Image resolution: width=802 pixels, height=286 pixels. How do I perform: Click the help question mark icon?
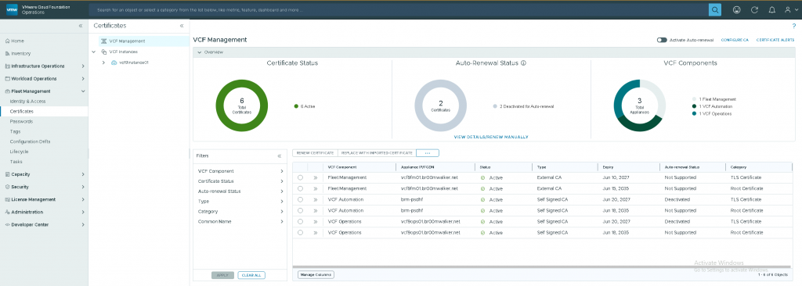(x=794, y=26)
